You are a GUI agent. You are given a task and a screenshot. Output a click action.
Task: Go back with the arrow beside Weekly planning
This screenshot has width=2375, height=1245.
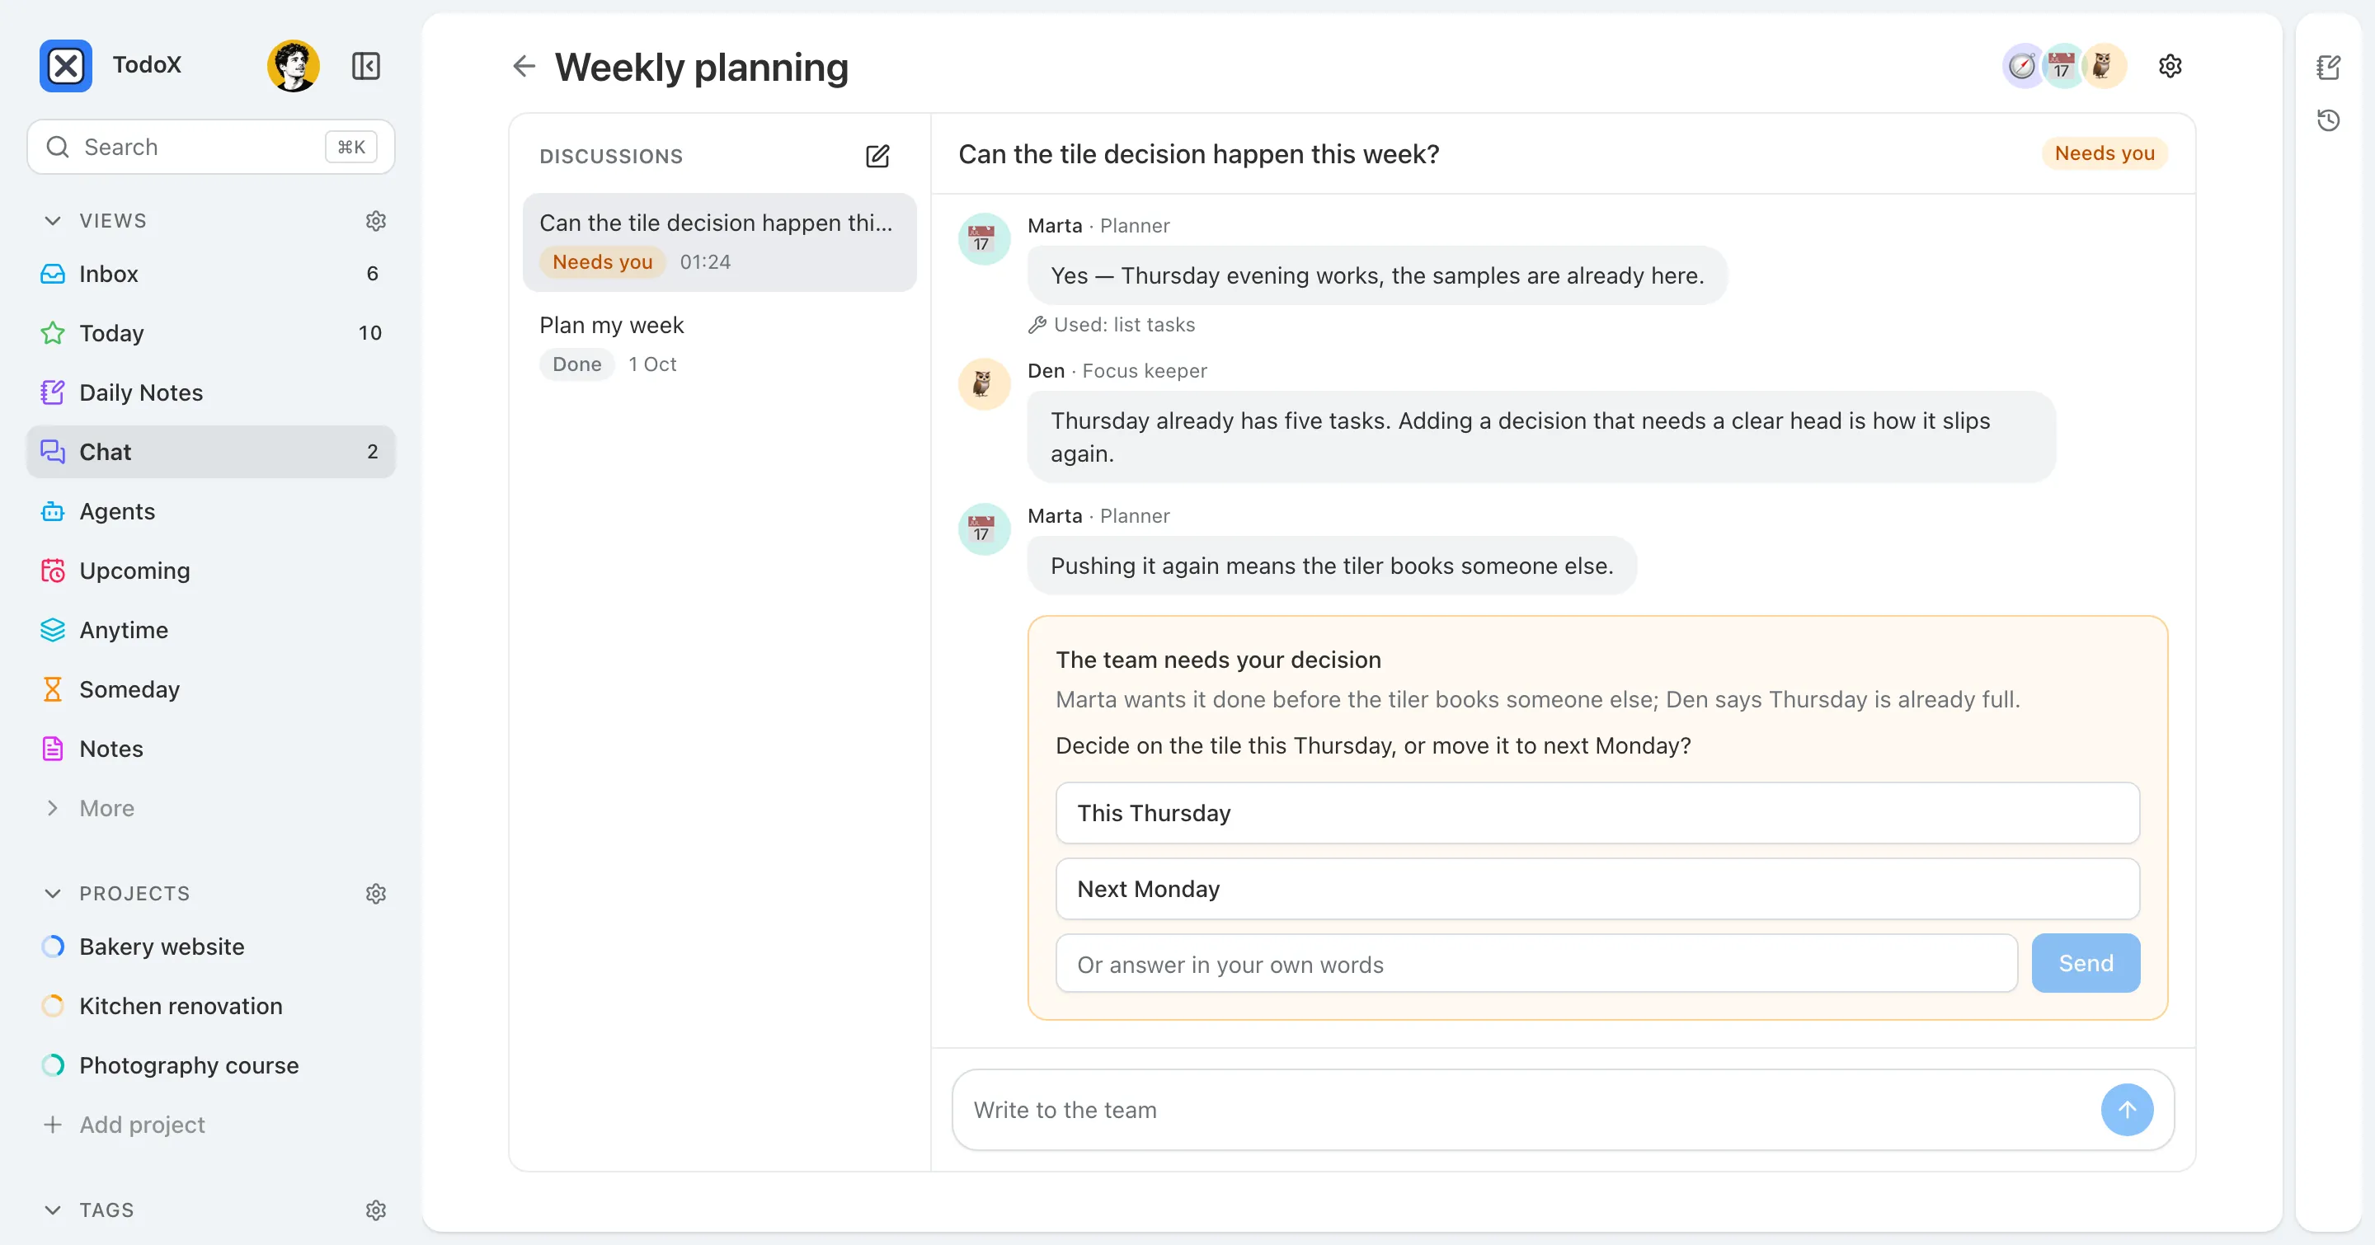click(x=524, y=65)
